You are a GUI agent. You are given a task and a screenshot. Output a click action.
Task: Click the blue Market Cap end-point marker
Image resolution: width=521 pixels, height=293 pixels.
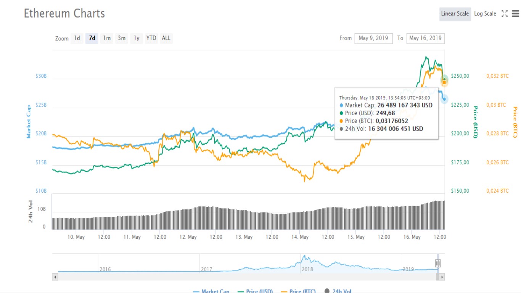pyautogui.click(x=444, y=99)
